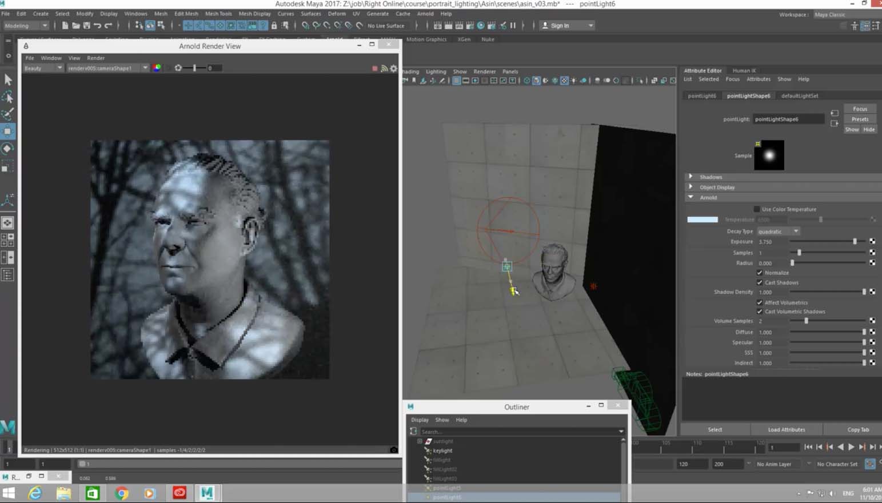The width and height of the screenshot is (882, 503).
Task: Click the Exposure slider handle
Action: (855, 242)
